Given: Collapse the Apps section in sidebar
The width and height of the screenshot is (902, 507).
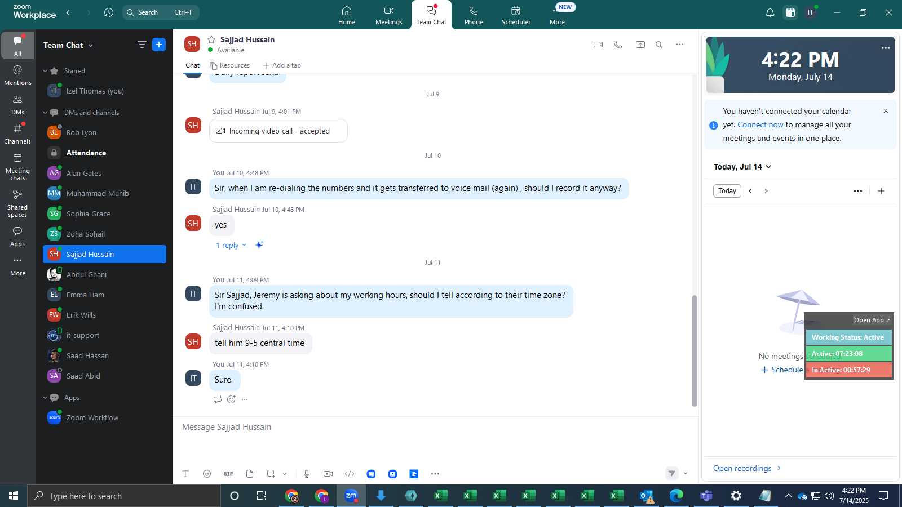Looking at the screenshot, I should (45, 398).
